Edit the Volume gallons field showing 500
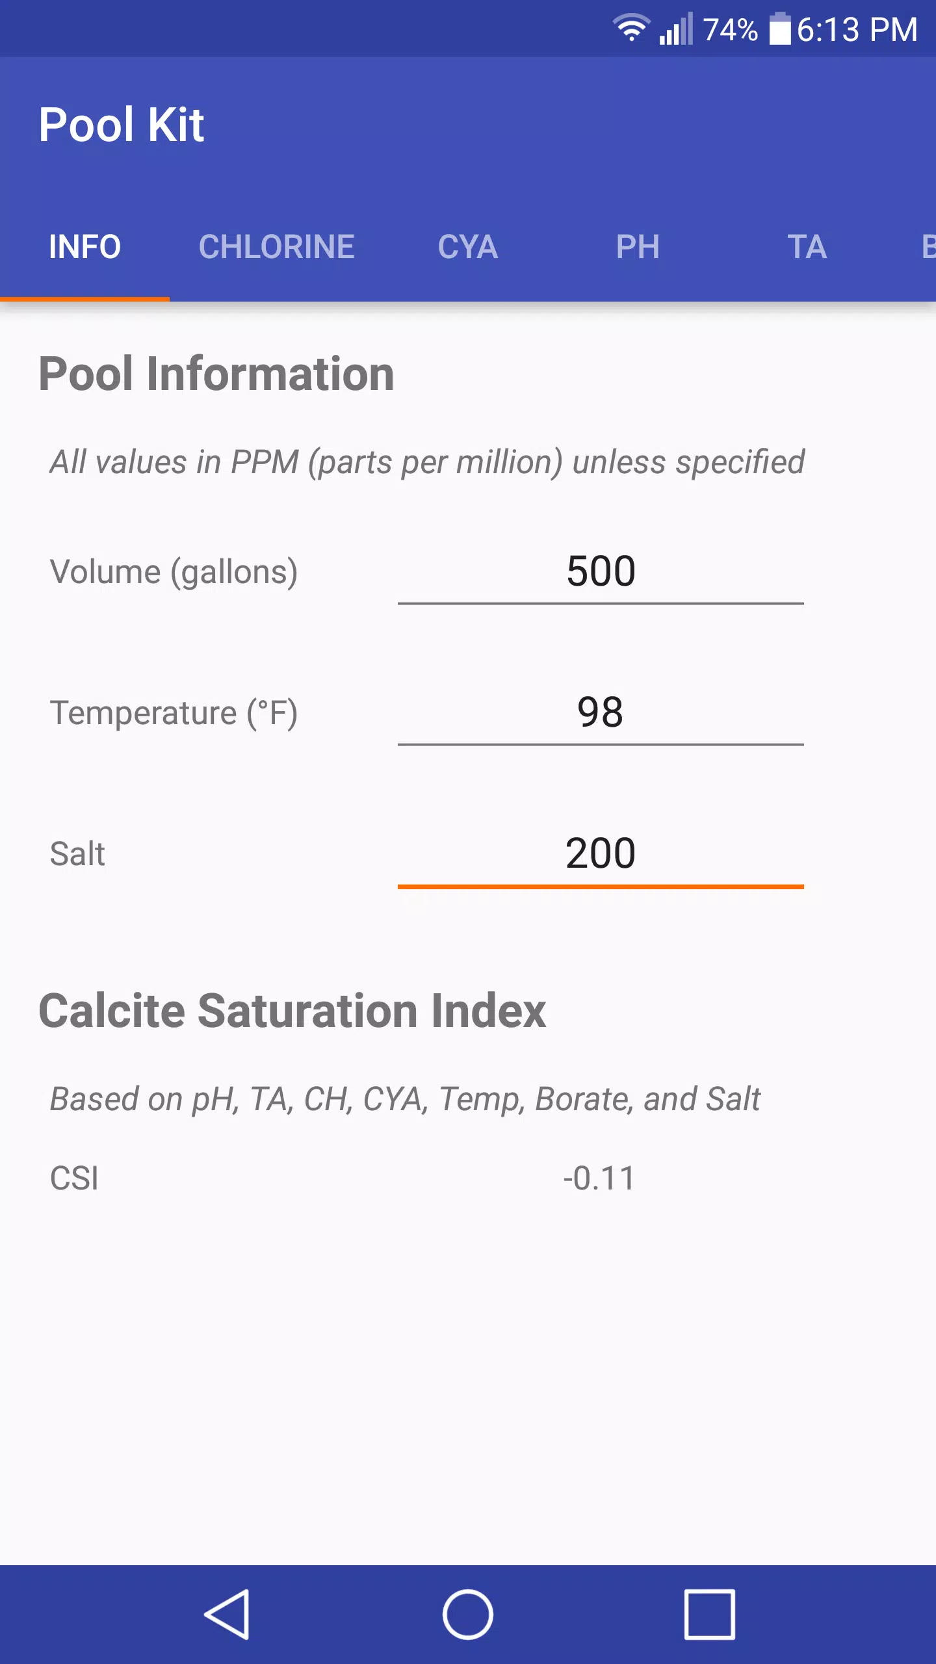936x1664 pixels. [601, 572]
